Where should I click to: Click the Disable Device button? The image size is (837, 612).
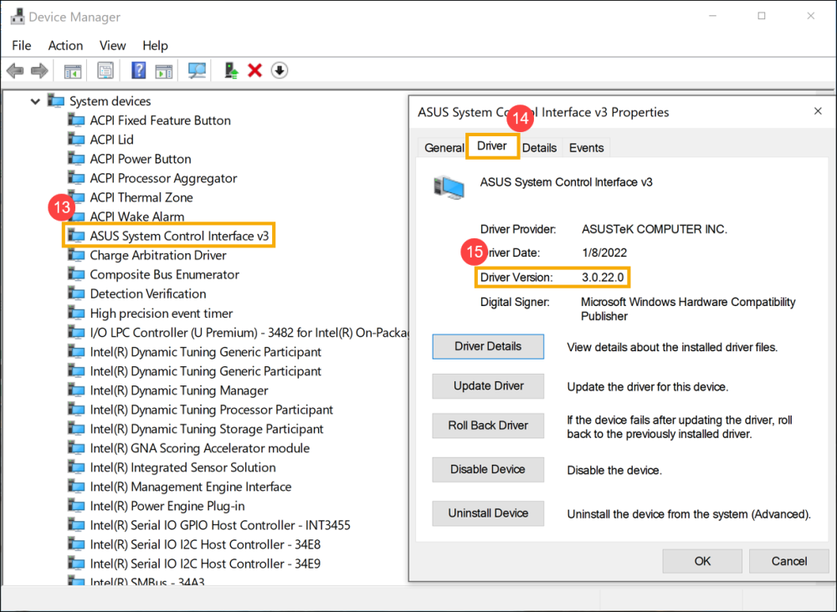(488, 470)
